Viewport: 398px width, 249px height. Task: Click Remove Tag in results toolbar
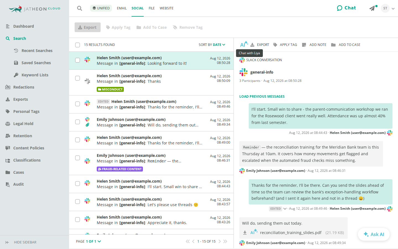click(x=188, y=27)
